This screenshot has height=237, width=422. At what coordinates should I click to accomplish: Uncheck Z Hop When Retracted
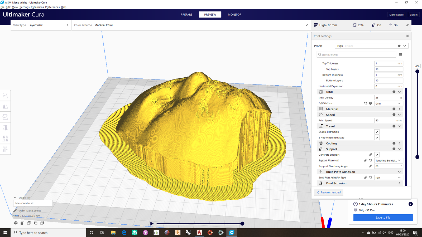[x=377, y=138]
